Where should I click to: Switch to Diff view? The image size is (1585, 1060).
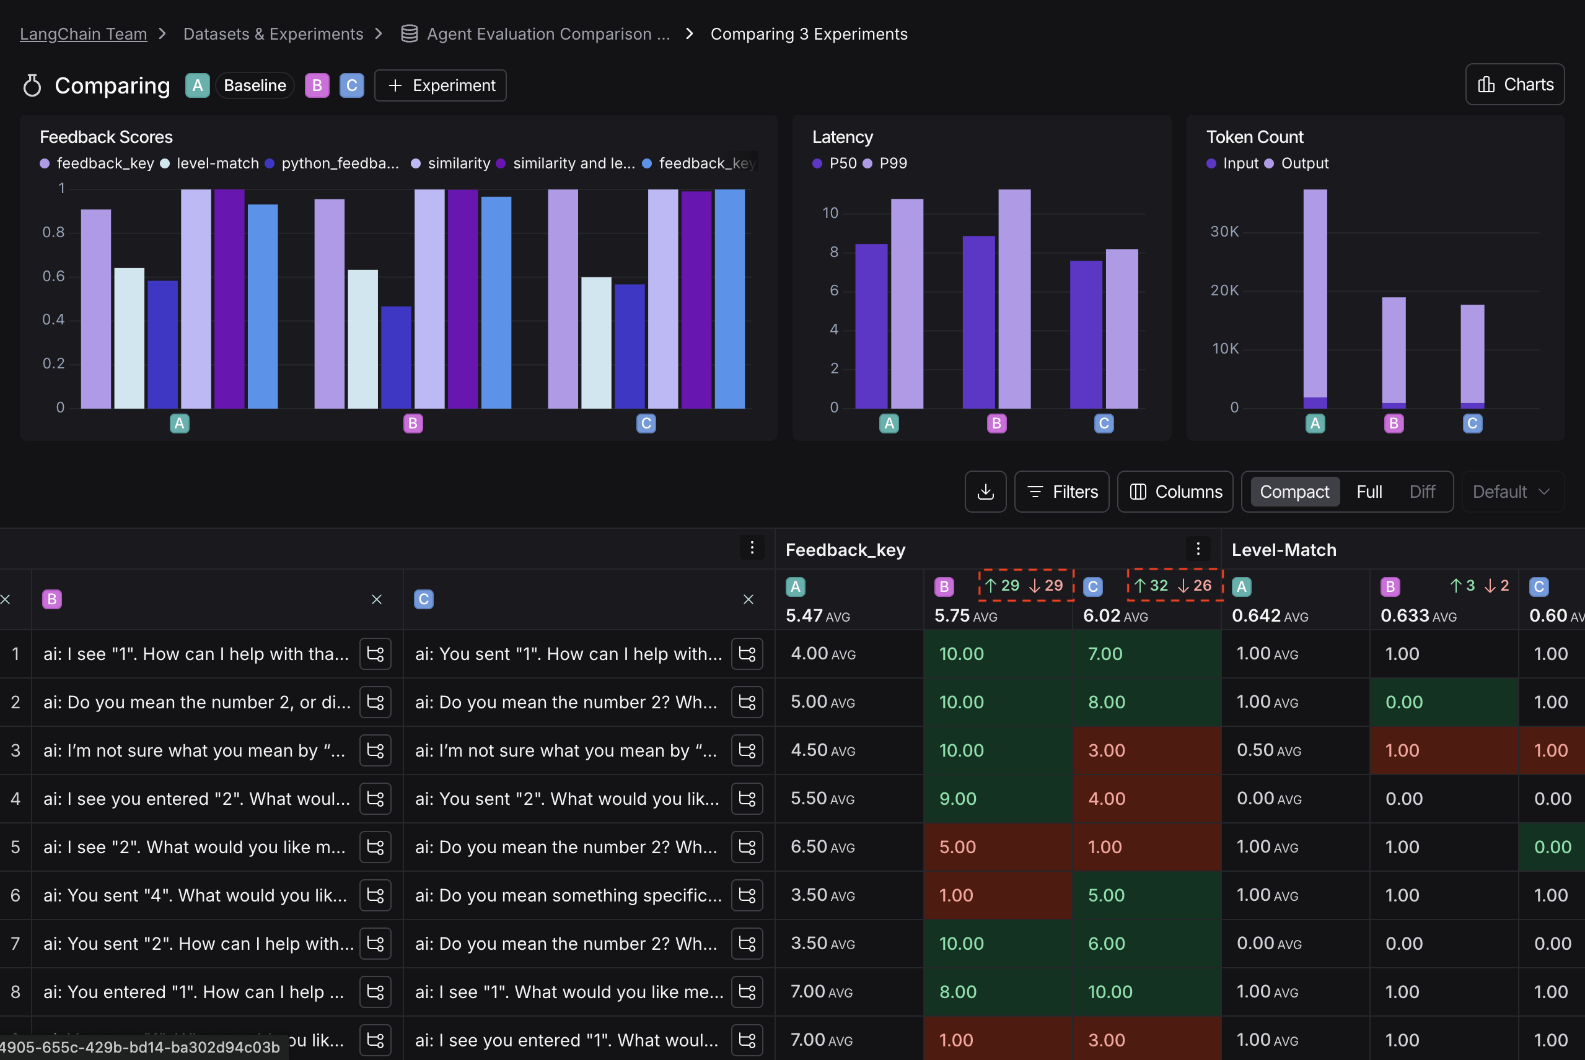(x=1422, y=492)
